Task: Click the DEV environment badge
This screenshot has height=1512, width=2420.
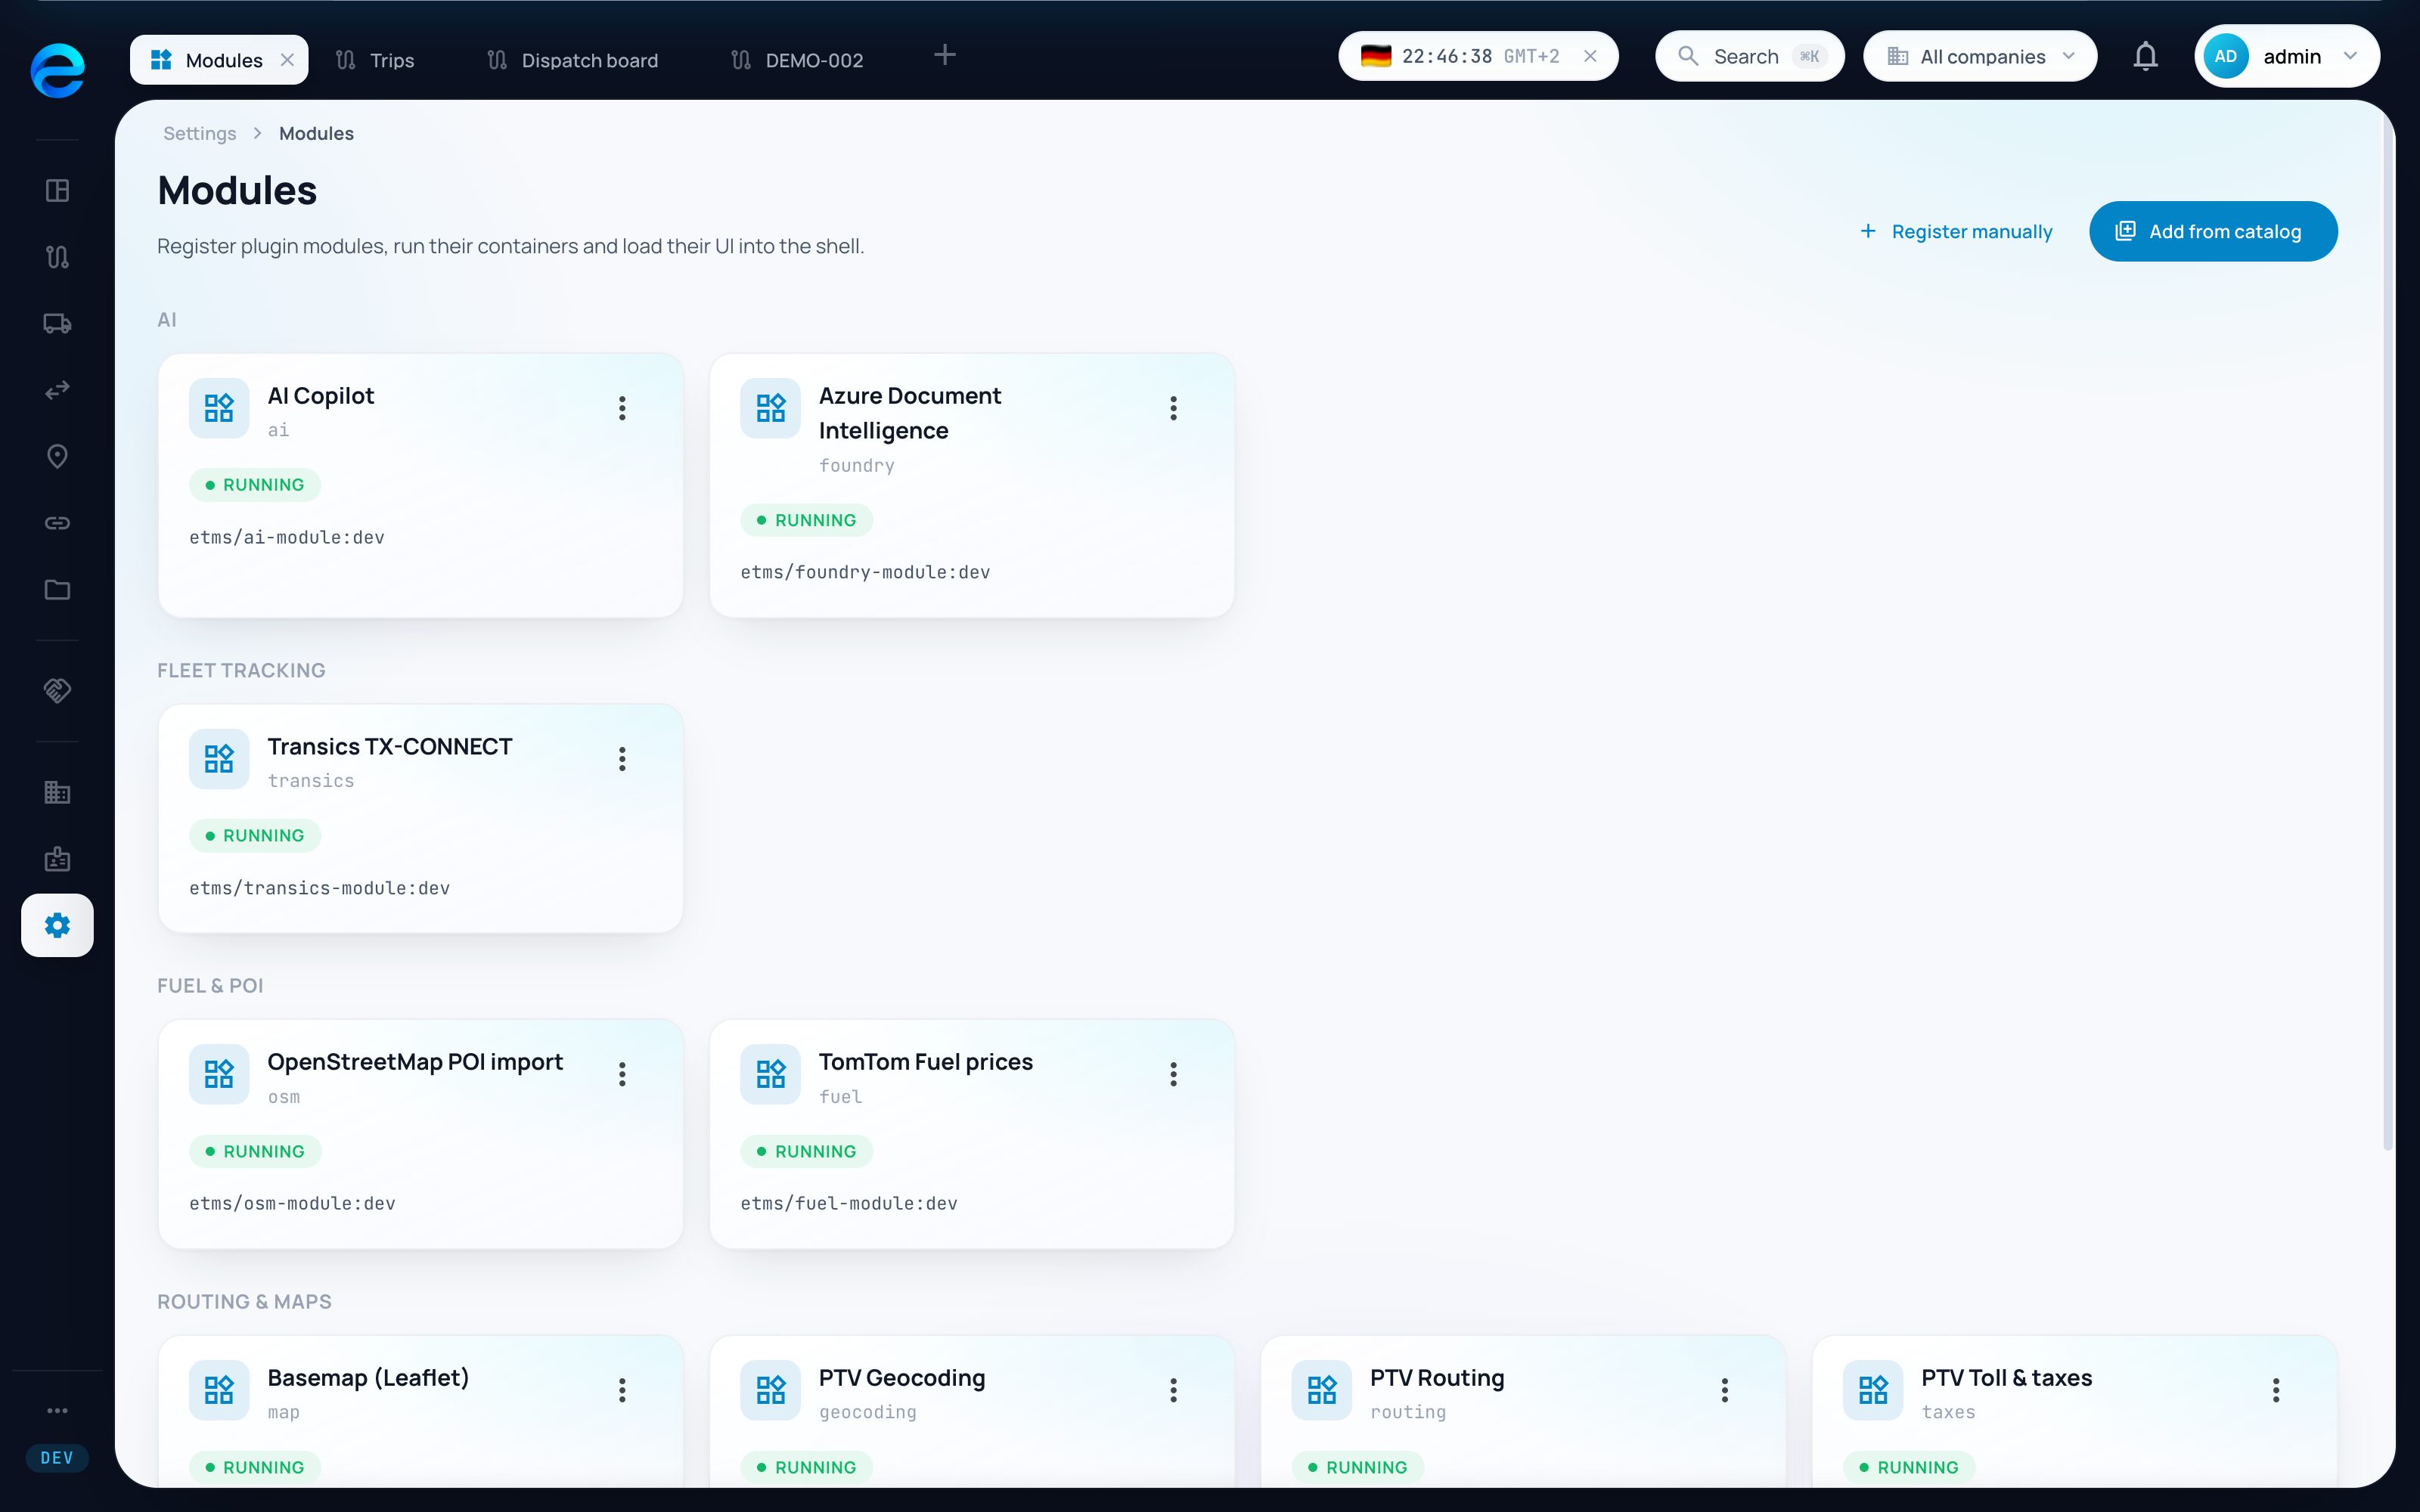Action: coord(57,1457)
